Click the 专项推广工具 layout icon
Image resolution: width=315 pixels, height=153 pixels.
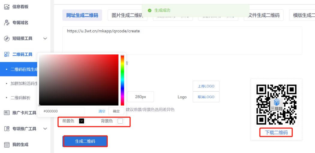pyautogui.click(x=7, y=128)
